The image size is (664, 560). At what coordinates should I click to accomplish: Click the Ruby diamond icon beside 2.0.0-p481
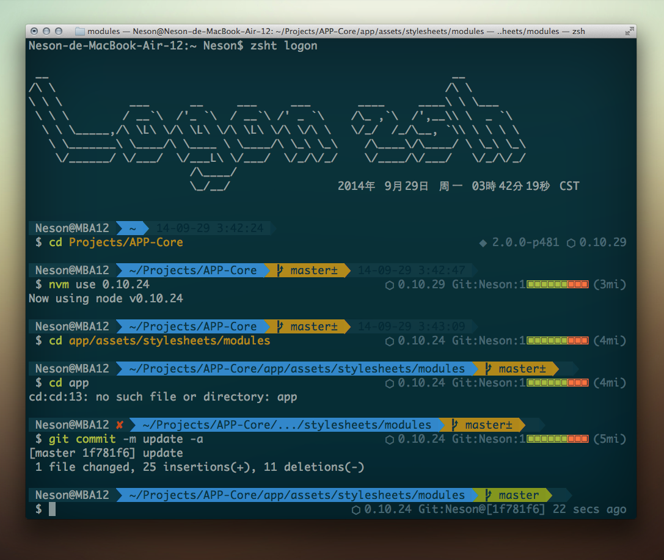[x=483, y=243]
